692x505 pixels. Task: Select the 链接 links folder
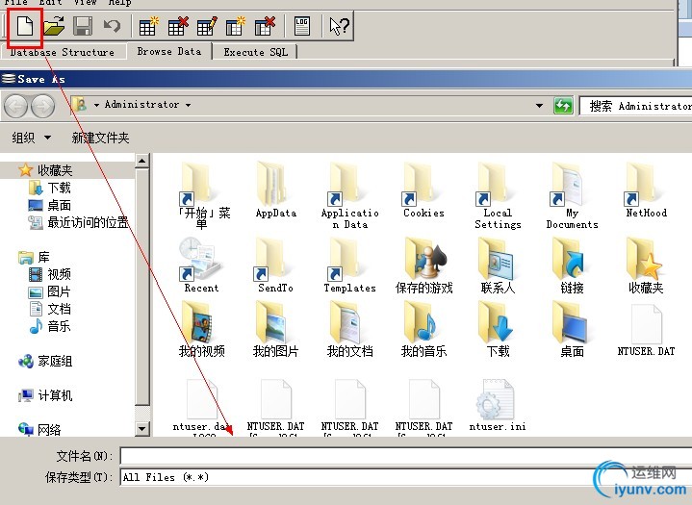[572, 265]
